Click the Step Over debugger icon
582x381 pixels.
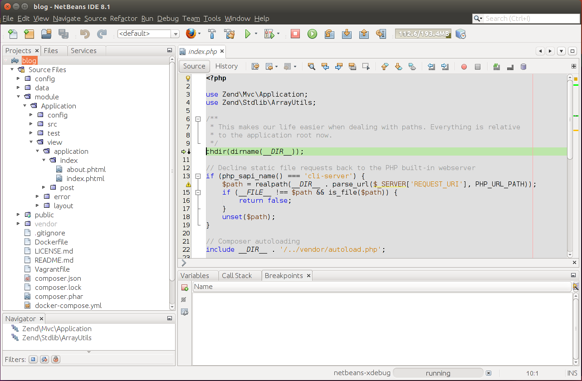[329, 34]
